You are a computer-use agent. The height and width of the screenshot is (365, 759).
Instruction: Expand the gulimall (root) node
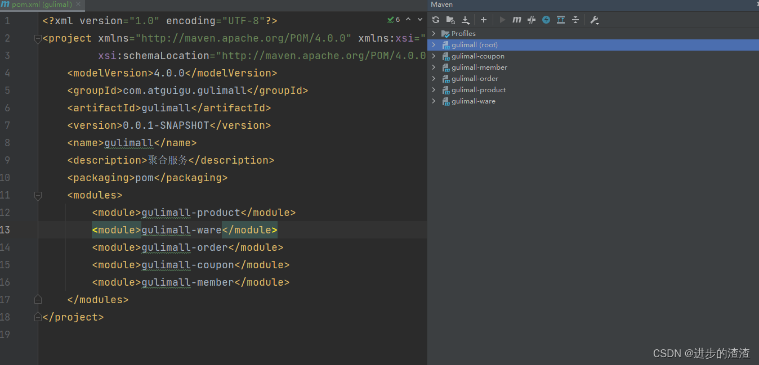pyautogui.click(x=434, y=45)
